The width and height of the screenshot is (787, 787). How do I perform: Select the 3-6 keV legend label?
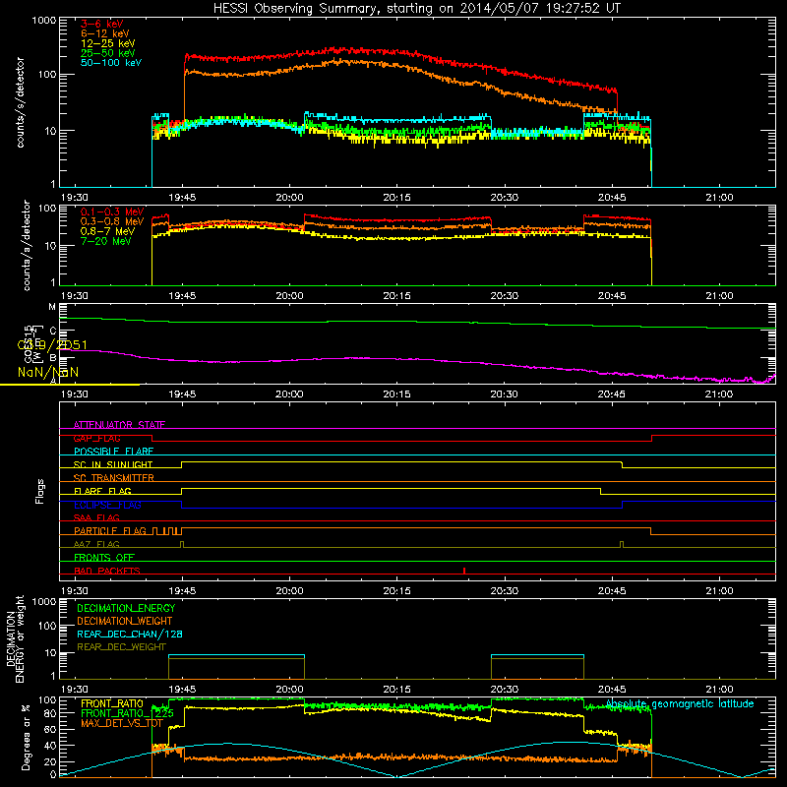pos(102,24)
